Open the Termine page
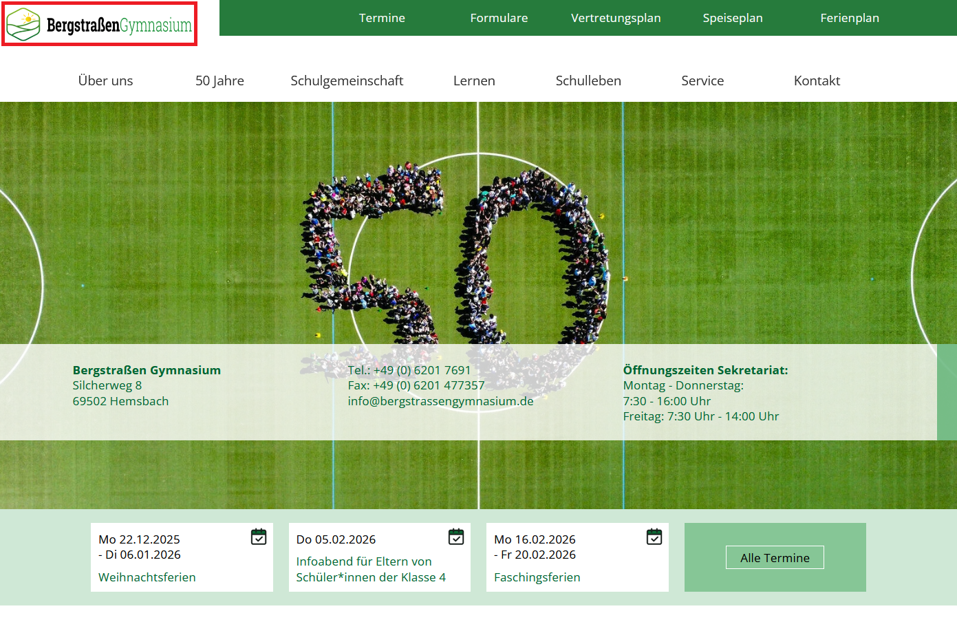 (382, 18)
